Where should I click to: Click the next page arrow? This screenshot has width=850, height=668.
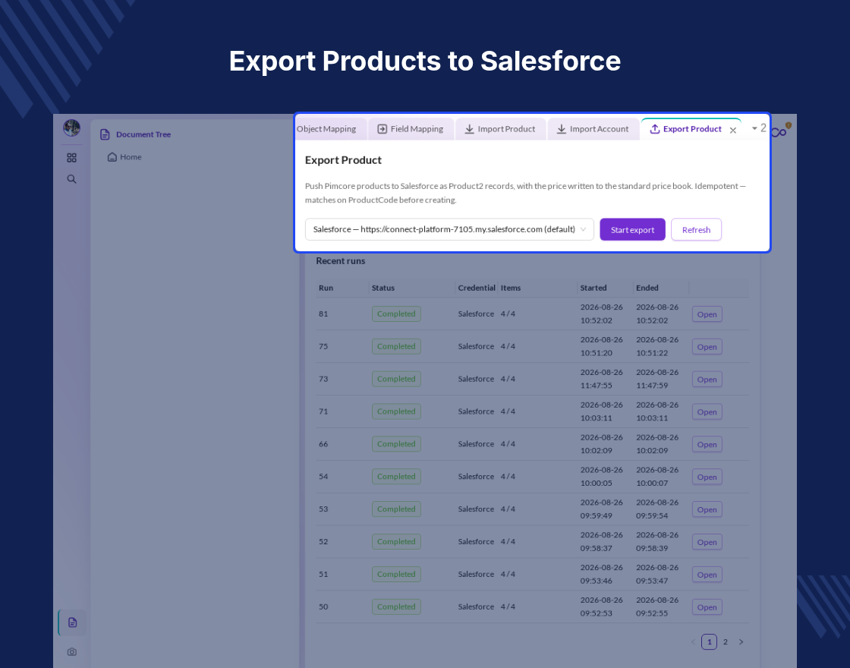(741, 642)
